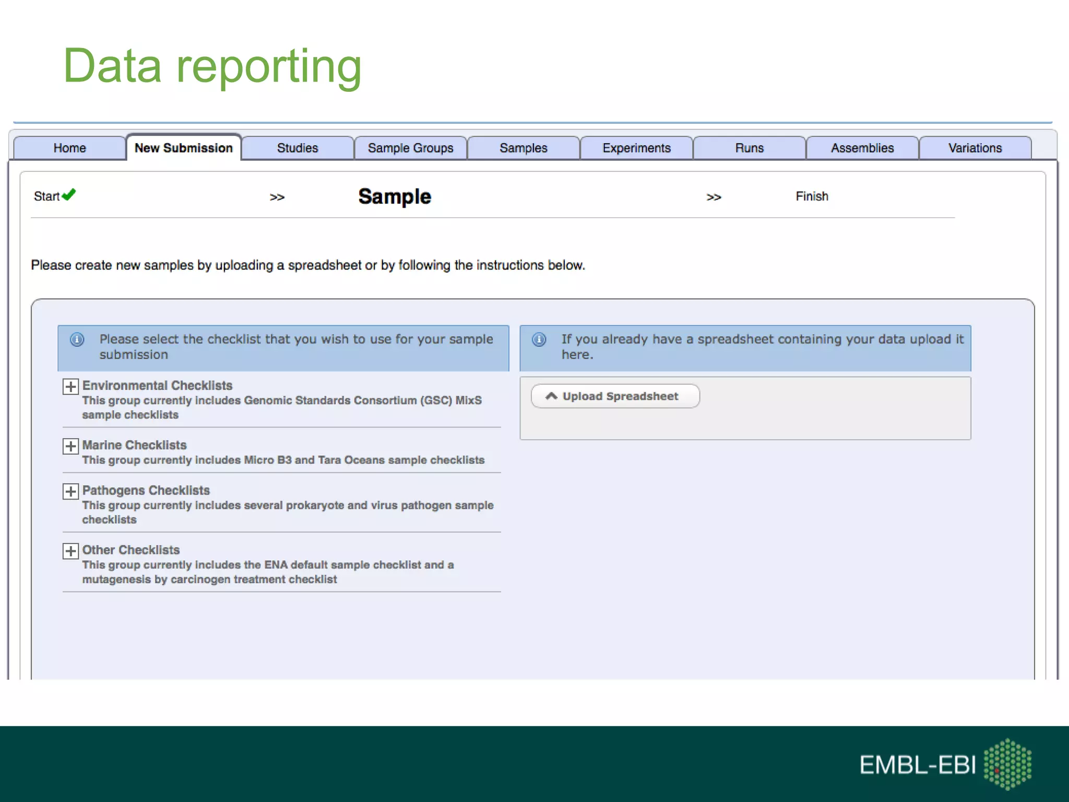The width and height of the screenshot is (1069, 802).
Task: Click the upload arrow icon on button
Action: (551, 396)
